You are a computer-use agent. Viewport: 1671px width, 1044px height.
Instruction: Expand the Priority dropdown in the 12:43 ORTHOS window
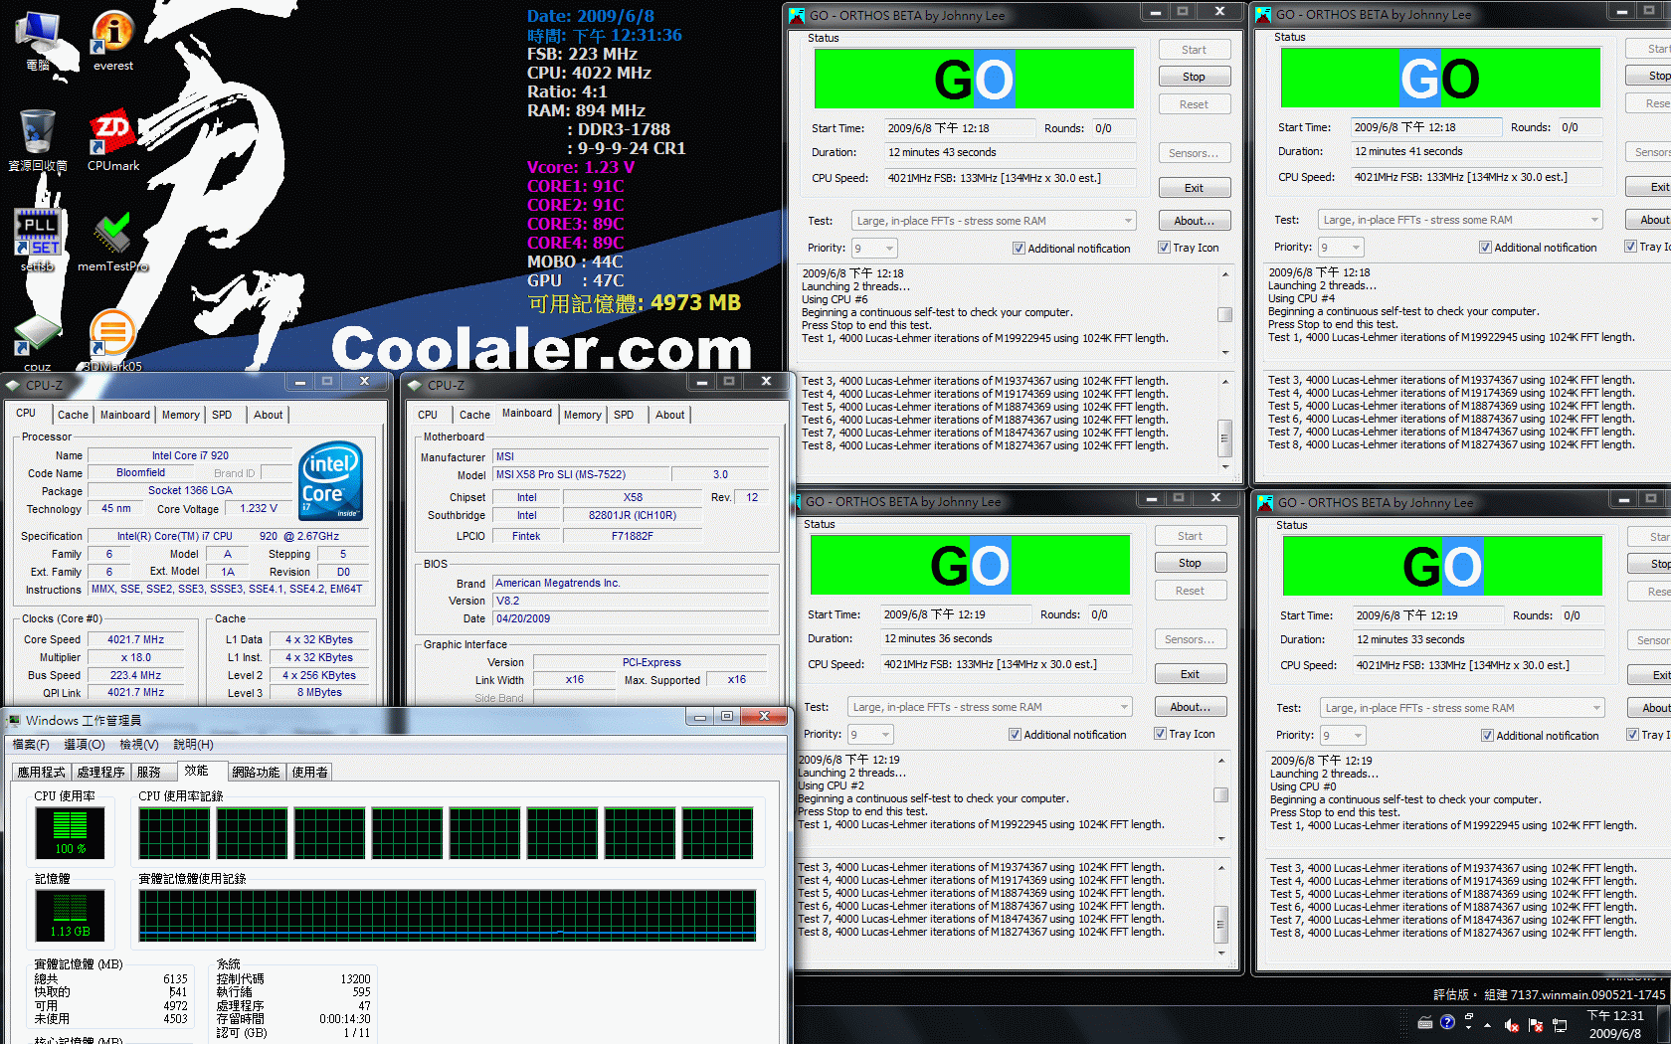(x=889, y=249)
